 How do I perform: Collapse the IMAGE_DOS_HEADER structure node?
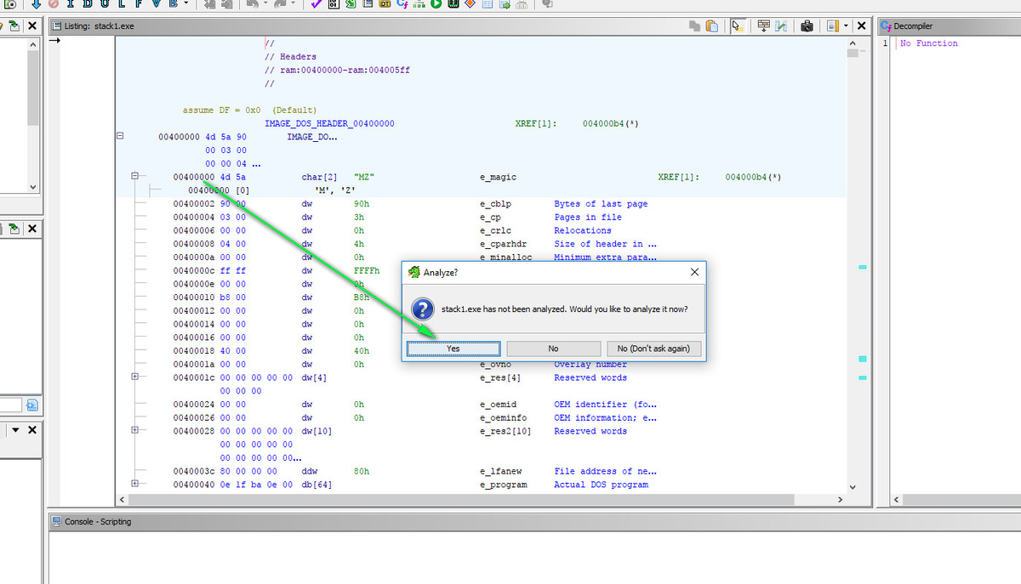[x=120, y=136]
